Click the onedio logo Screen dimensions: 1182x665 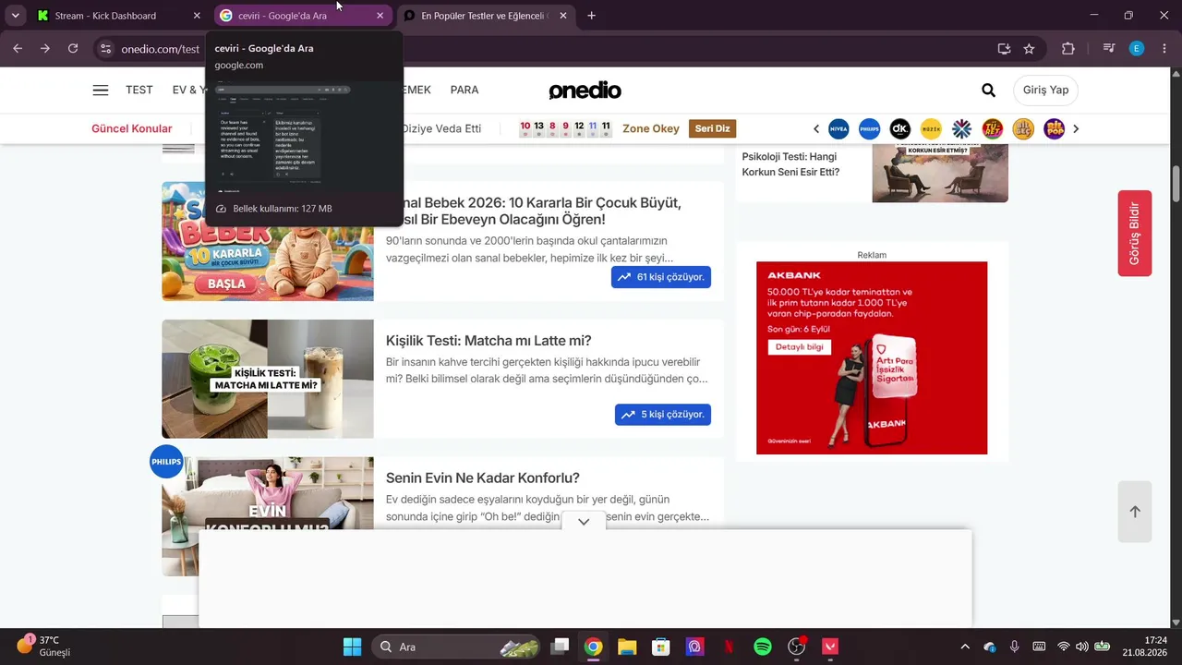(x=585, y=90)
